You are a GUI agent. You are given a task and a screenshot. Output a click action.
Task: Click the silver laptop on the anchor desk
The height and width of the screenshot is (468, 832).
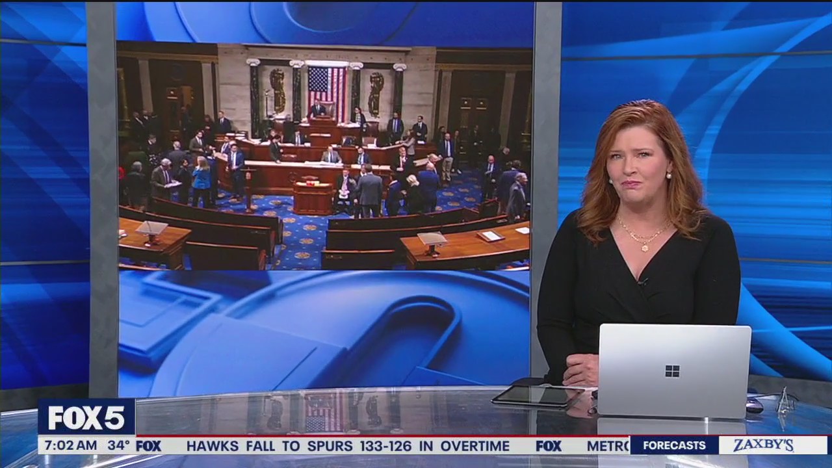673,370
